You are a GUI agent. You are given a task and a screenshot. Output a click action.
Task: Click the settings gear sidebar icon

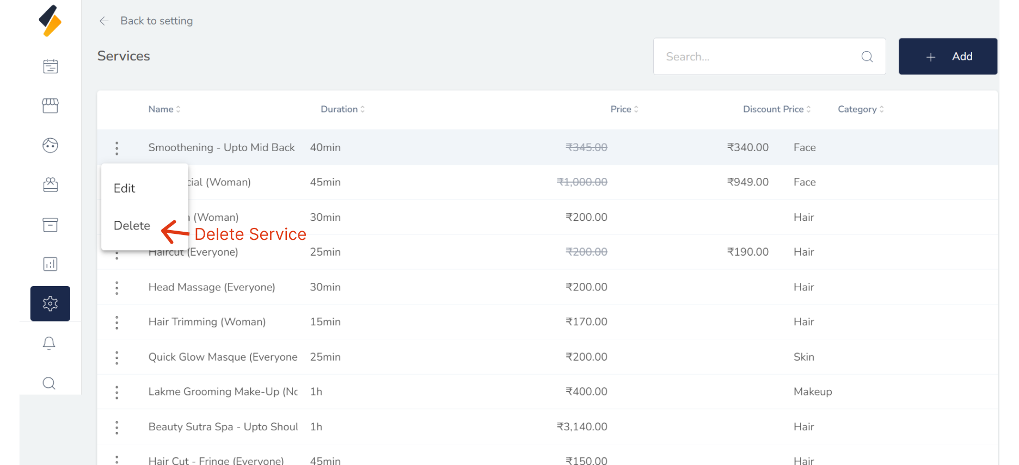[50, 303]
